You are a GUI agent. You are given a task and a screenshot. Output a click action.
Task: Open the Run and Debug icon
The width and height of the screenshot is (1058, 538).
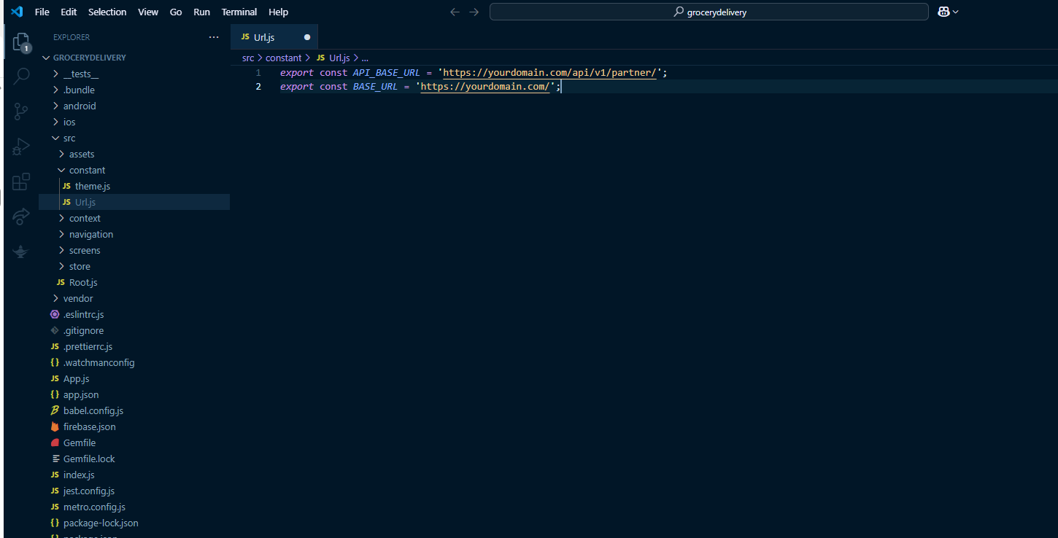point(21,146)
